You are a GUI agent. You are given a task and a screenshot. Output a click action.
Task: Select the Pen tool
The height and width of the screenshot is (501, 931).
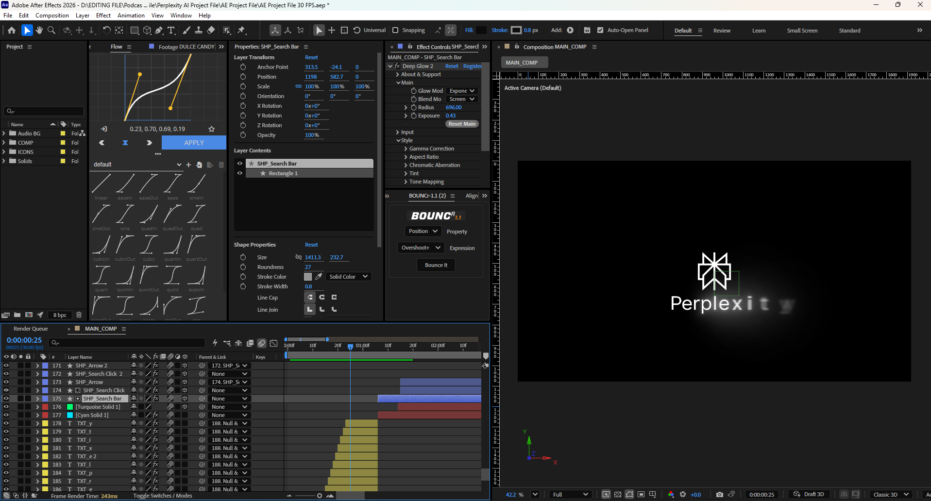[159, 30]
